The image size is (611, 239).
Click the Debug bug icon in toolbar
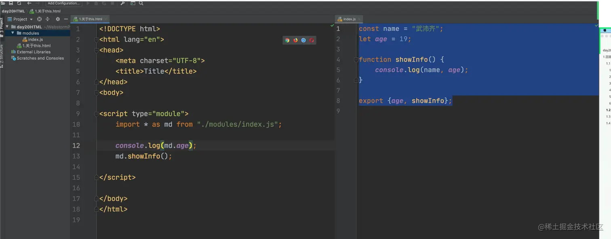[96, 3]
